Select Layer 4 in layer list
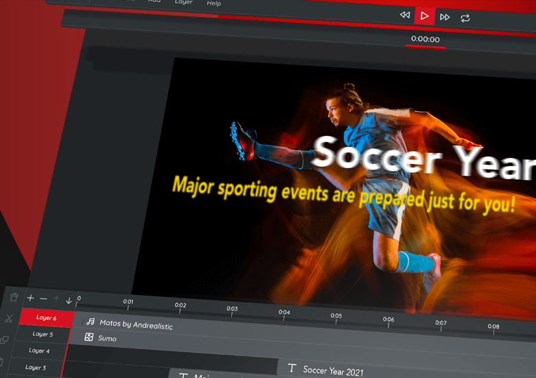 click(39, 351)
